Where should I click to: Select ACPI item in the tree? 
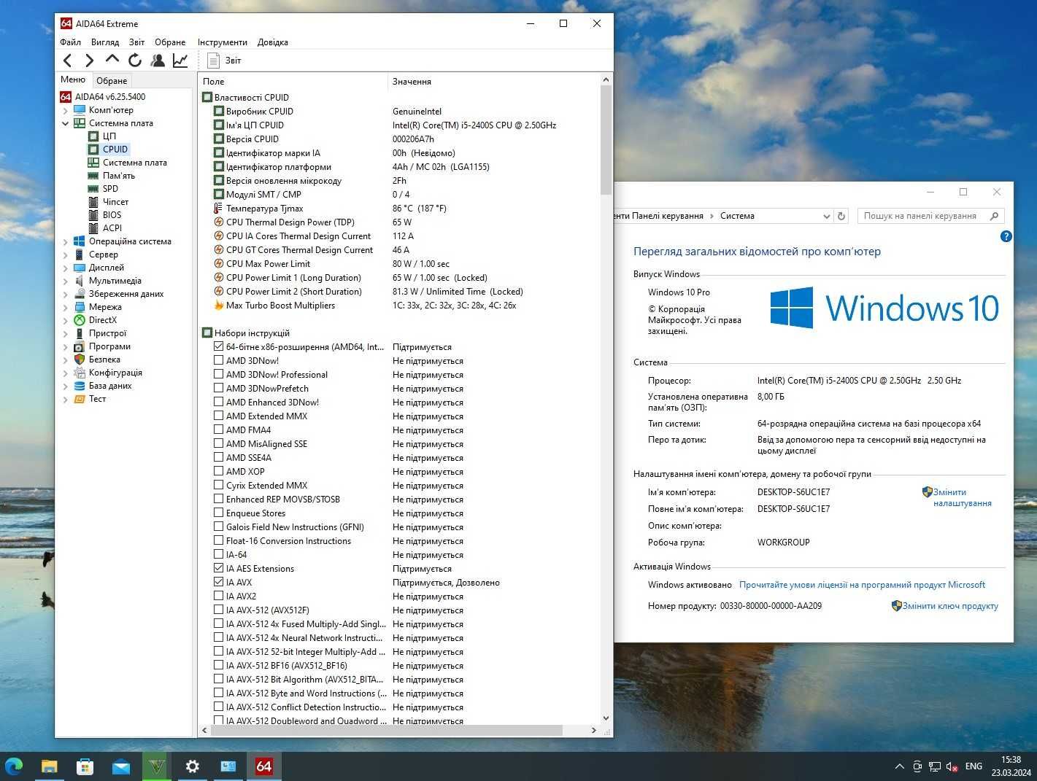pos(112,228)
